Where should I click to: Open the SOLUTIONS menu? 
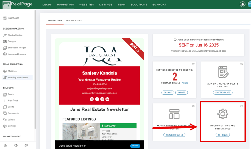139,5
